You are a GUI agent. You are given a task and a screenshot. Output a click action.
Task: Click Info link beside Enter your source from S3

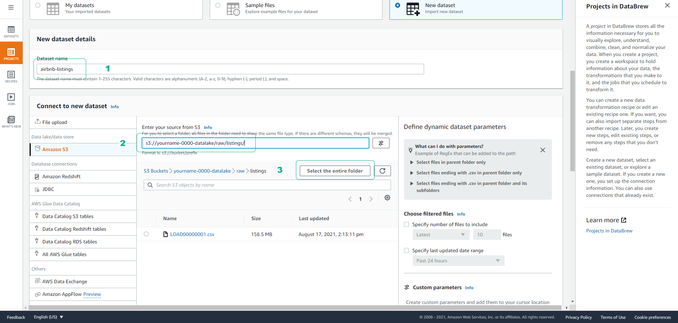208,128
